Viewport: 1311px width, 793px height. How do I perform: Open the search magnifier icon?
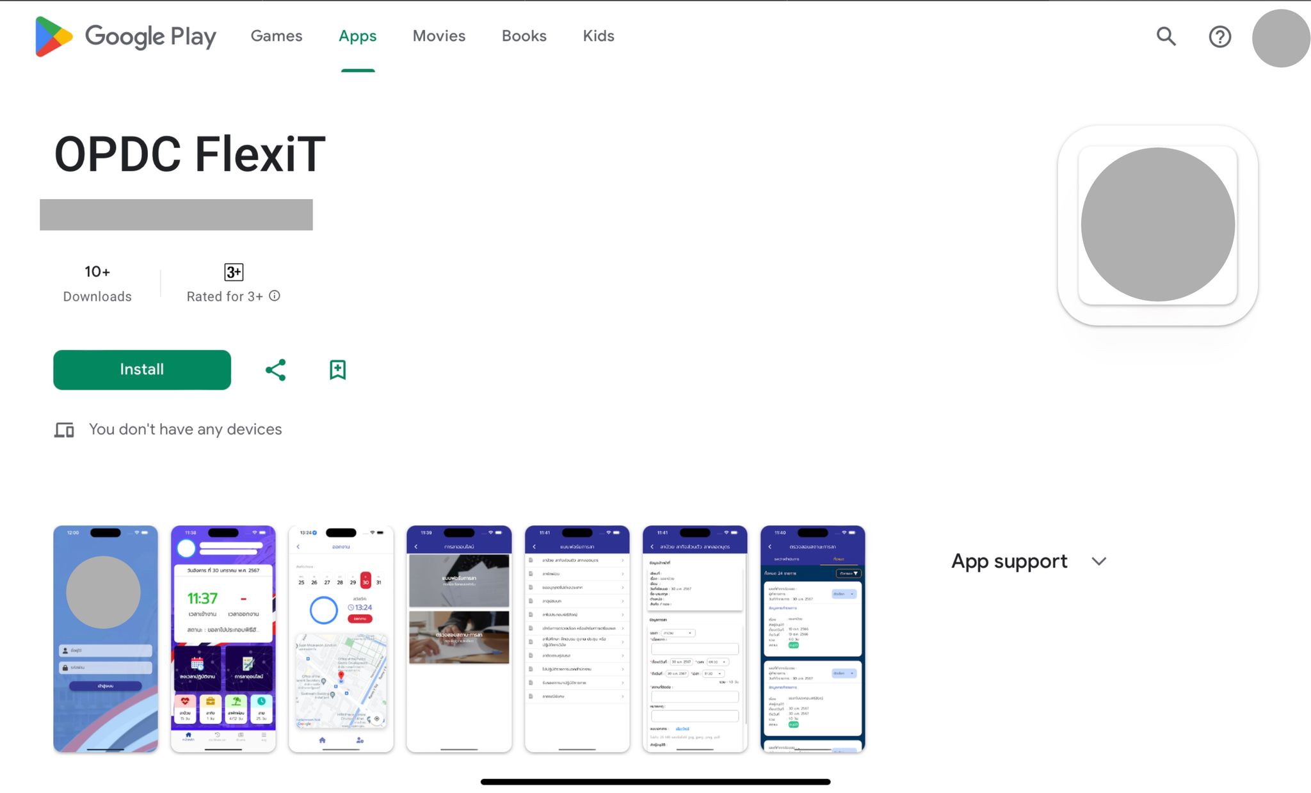click(1166, 36)
